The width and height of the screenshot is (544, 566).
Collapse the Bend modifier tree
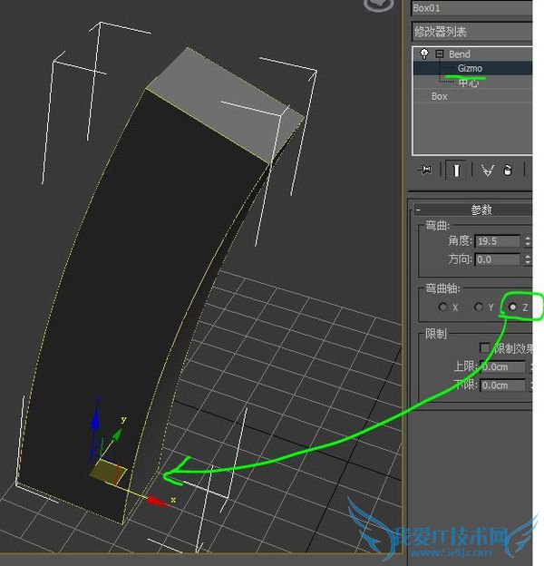pyautogui.click(x=439, y=54)
